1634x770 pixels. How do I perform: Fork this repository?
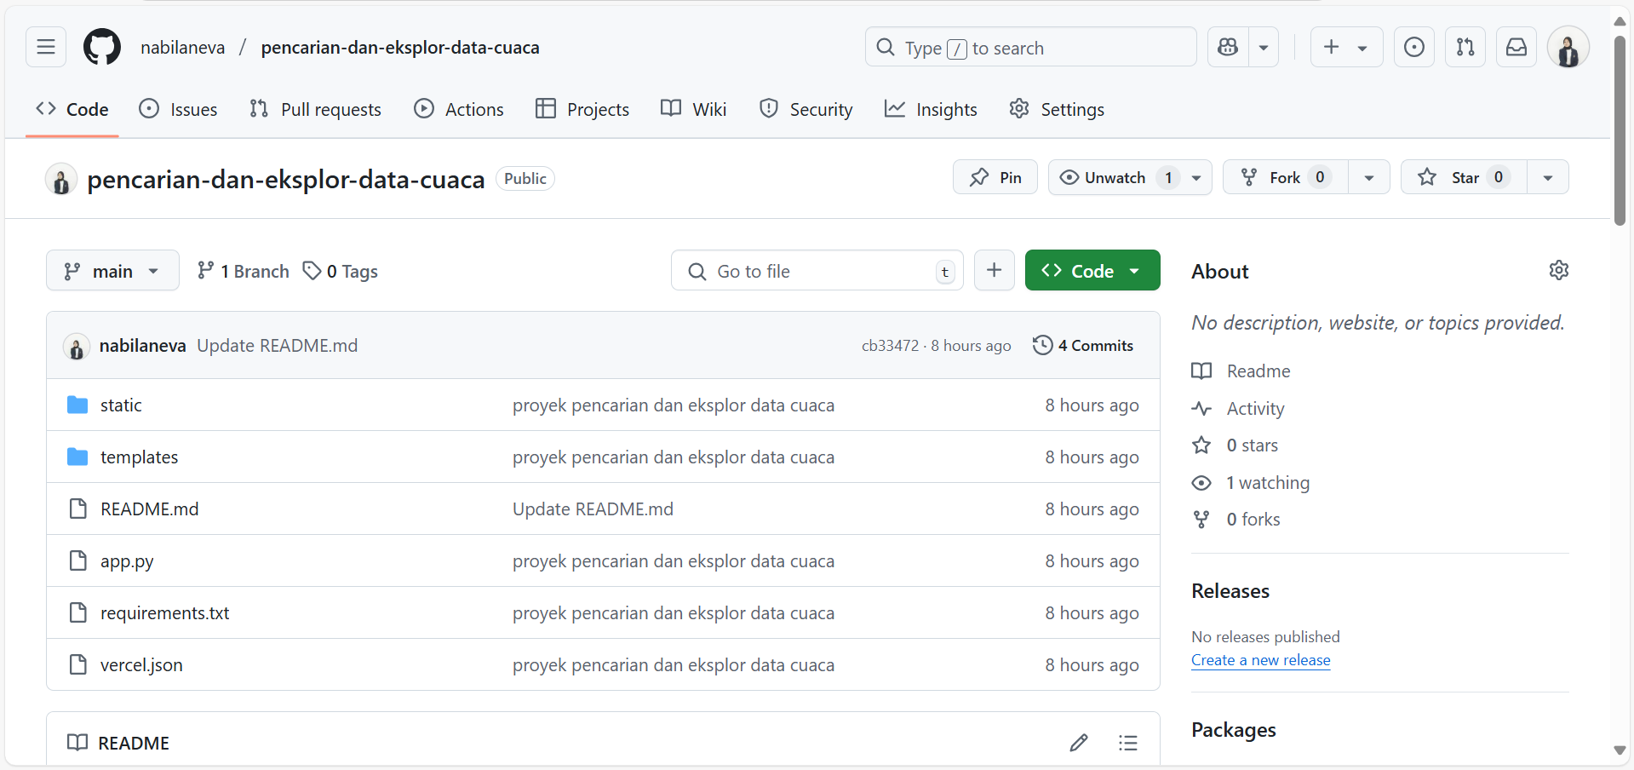pyautogui.click(x=1286, y=177)
